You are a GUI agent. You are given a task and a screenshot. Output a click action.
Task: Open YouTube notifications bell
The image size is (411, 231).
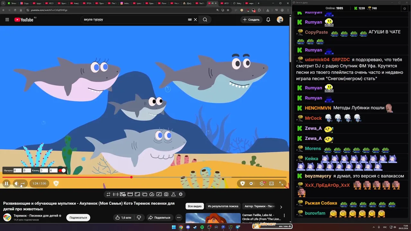click(268, 20)
